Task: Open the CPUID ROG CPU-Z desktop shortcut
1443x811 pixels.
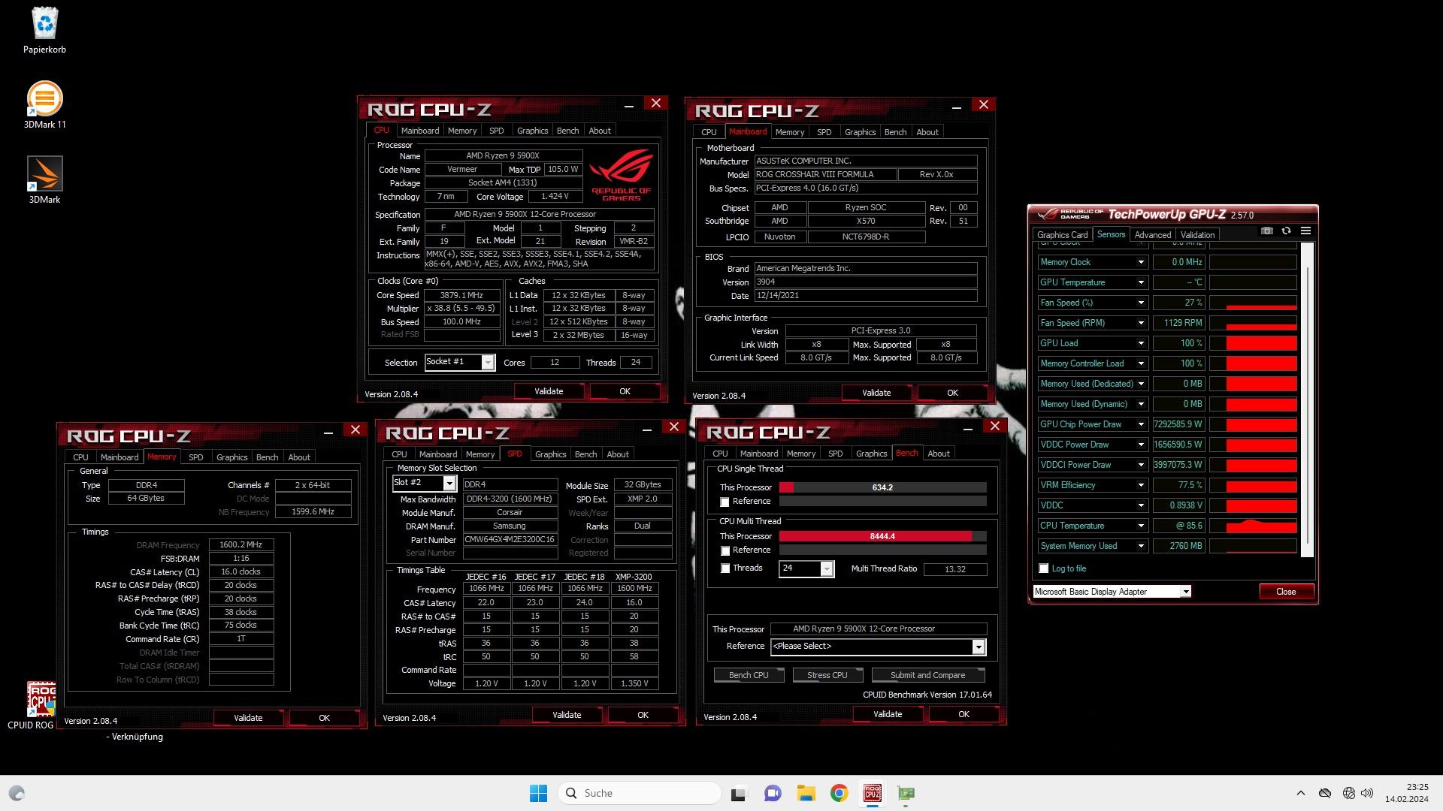Action: click(41, 699)
